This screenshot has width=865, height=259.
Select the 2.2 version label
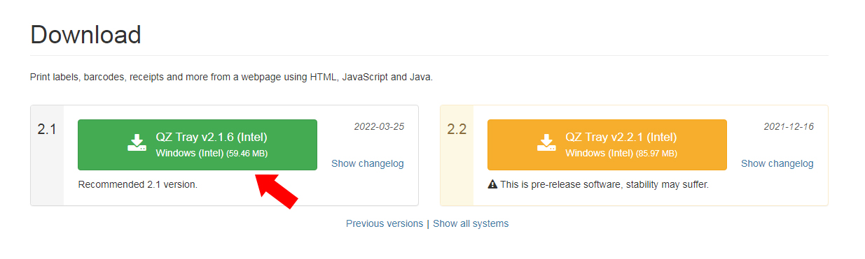(457, 129)
